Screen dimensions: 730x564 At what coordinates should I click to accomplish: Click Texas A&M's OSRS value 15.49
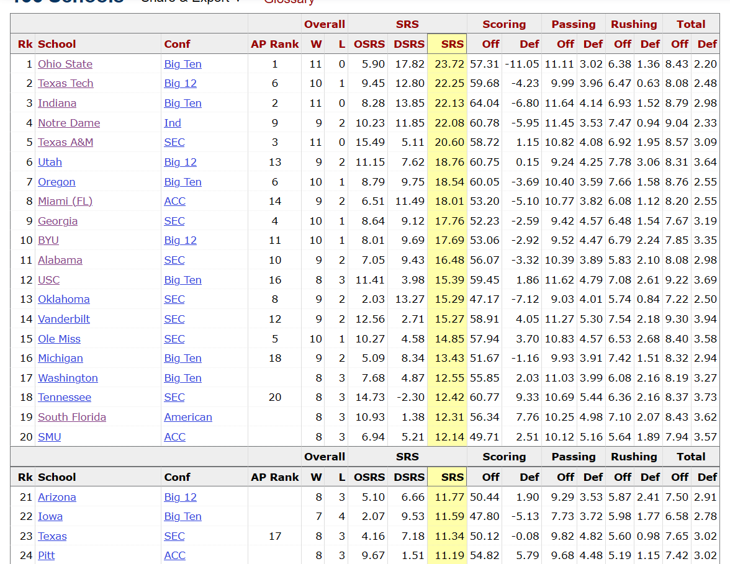[370, 143]
